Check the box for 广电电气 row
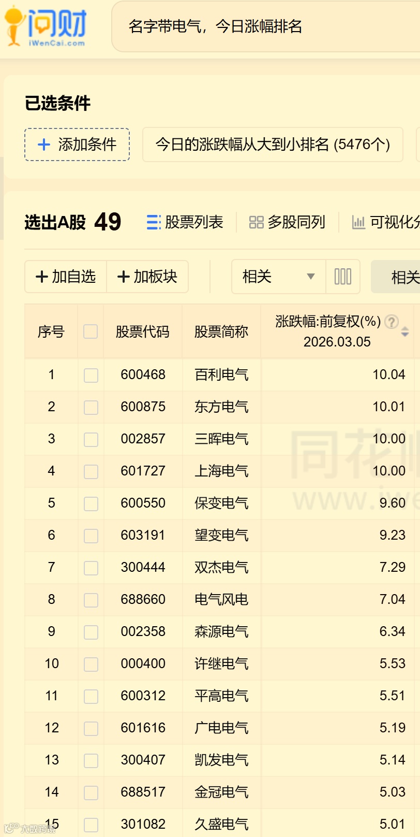Image resolution: width=420 pixels, height=837 pixels. click(x=91, y=728)
